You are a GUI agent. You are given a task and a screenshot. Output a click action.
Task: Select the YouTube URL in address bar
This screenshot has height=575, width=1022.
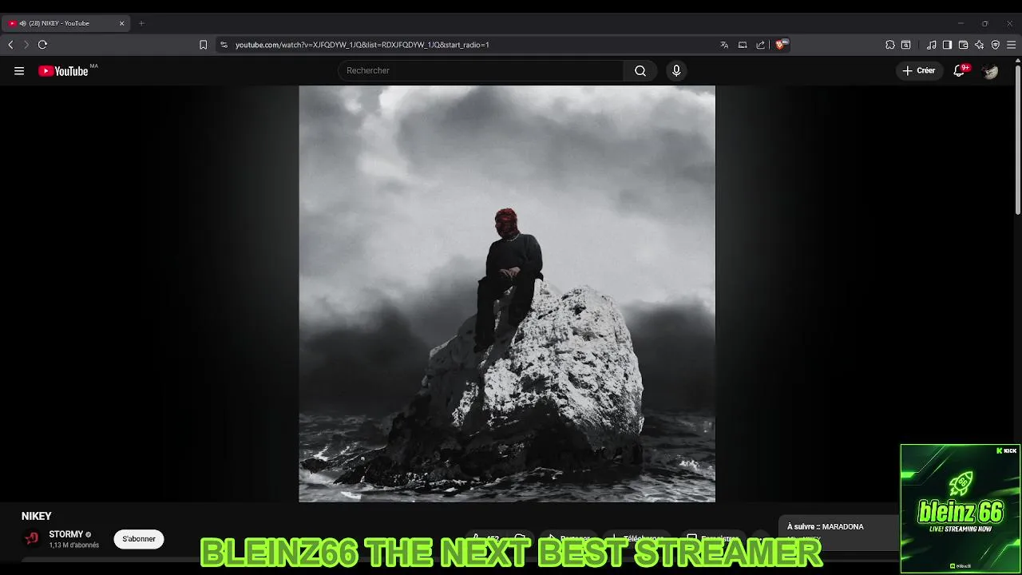click(x=362, y=45)
